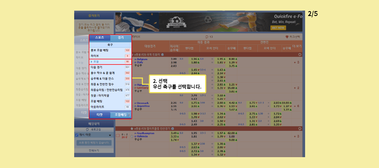The width and height of the screenshot is (379, 168).
Task: Click refresh icon on 국제 친화전 league row
Action: point(299,54)
